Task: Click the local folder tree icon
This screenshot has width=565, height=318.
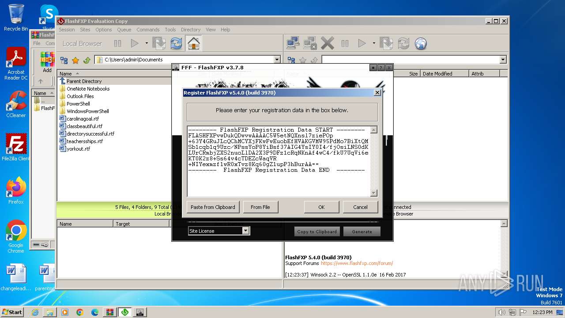Action: point(64,60)
